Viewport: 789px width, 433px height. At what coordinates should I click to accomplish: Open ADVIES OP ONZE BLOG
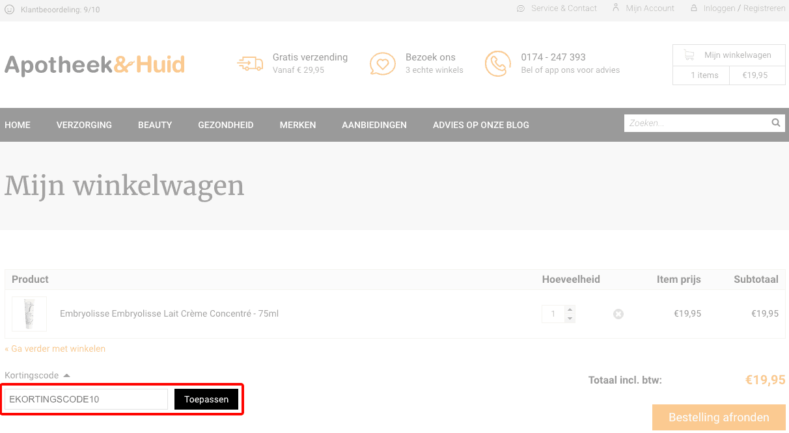pyautogui.click(x=481, y=125)
